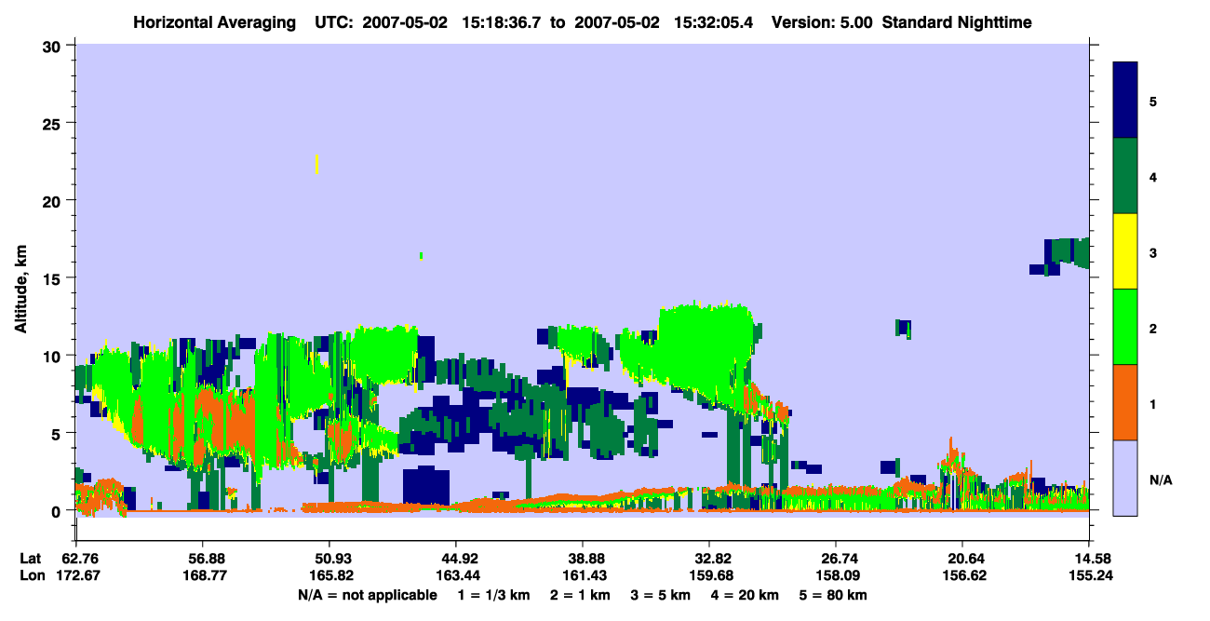Click the '1 = 1/3 km' legend note

coord(493,595)
